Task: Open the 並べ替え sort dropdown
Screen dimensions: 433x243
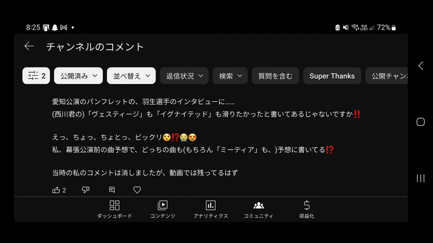Action: tap(131, 75)
